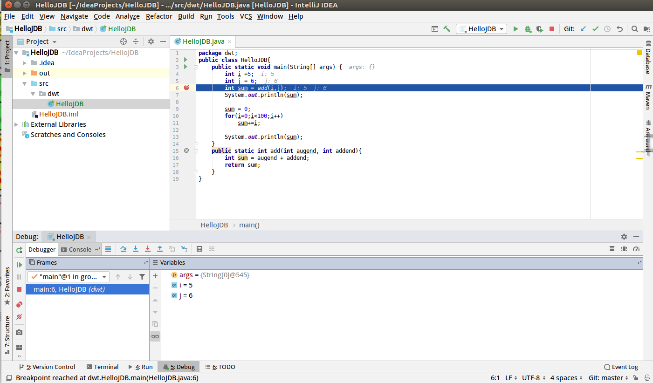The width and height of the screenshot is (653, 383).
Task: Show Execution Point in the debugger toolbar
Action: coord(108,249)
